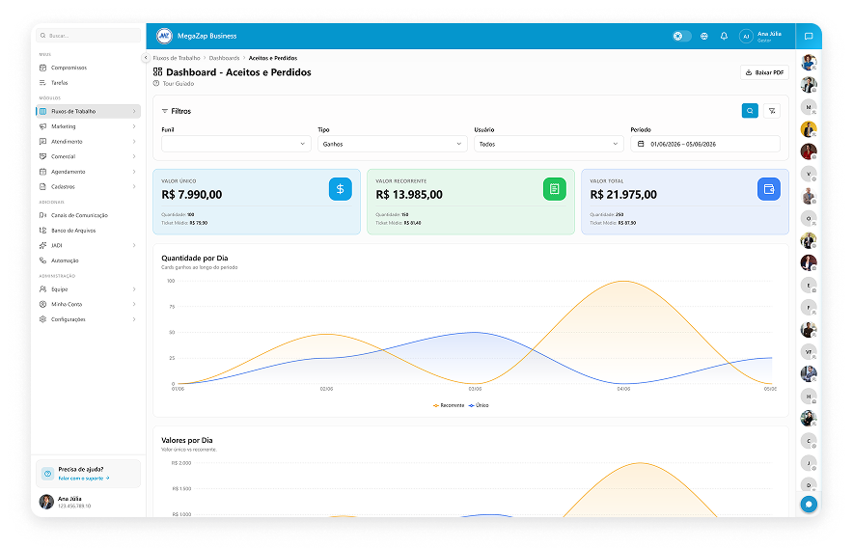Open contact avatar with initials VT
The width and height of the screenshot is (853, 548).
tap(809, 352)
